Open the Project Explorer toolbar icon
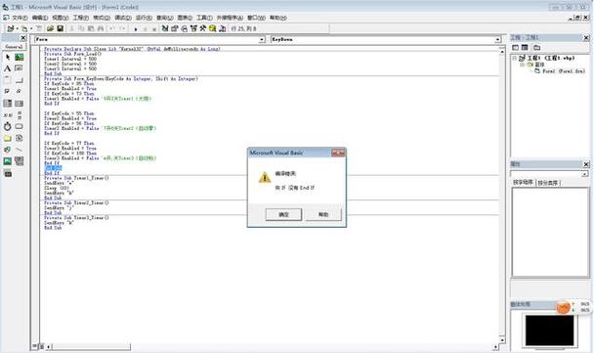Viewport: 594px width, 353px height. pos(165,28)
